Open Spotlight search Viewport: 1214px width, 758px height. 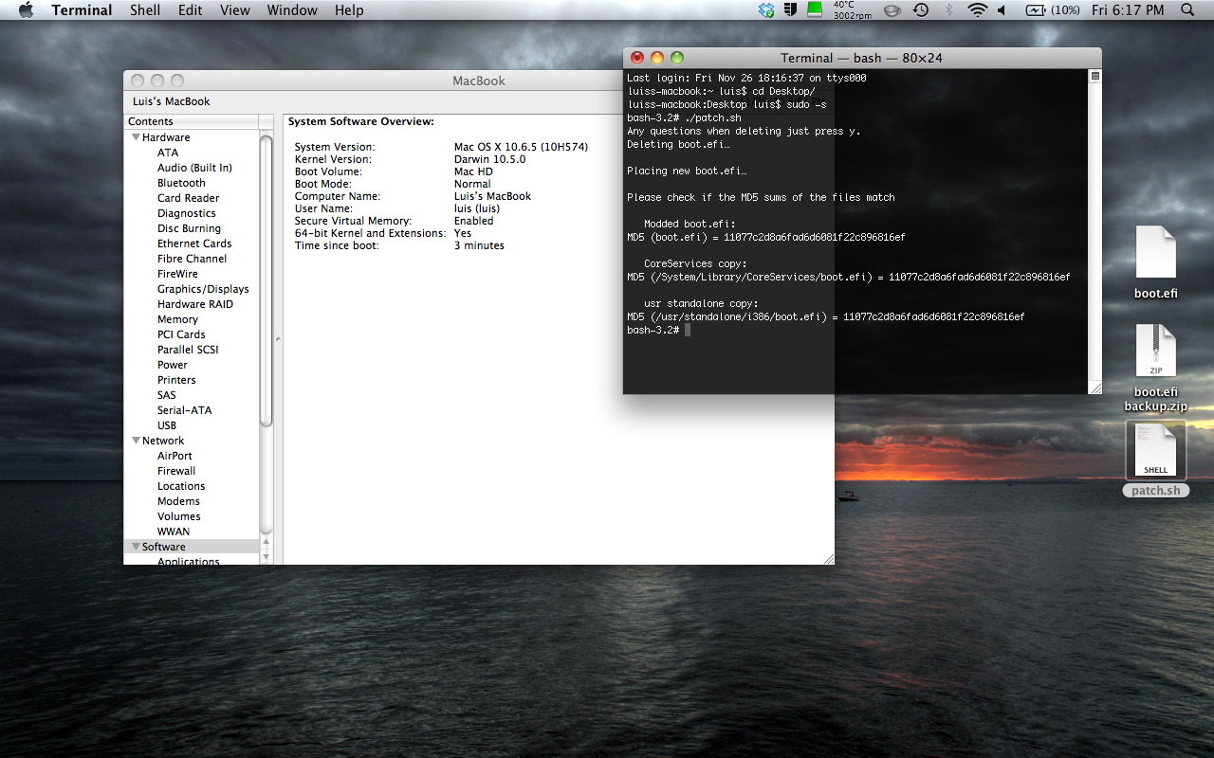tap(1187, 10)
